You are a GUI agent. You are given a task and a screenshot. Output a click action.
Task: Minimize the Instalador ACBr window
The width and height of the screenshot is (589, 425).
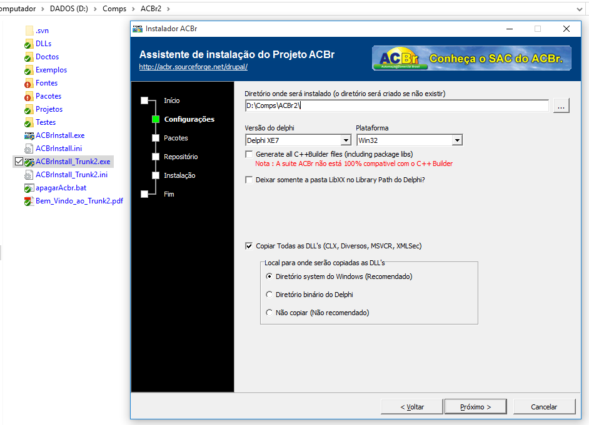510,29
